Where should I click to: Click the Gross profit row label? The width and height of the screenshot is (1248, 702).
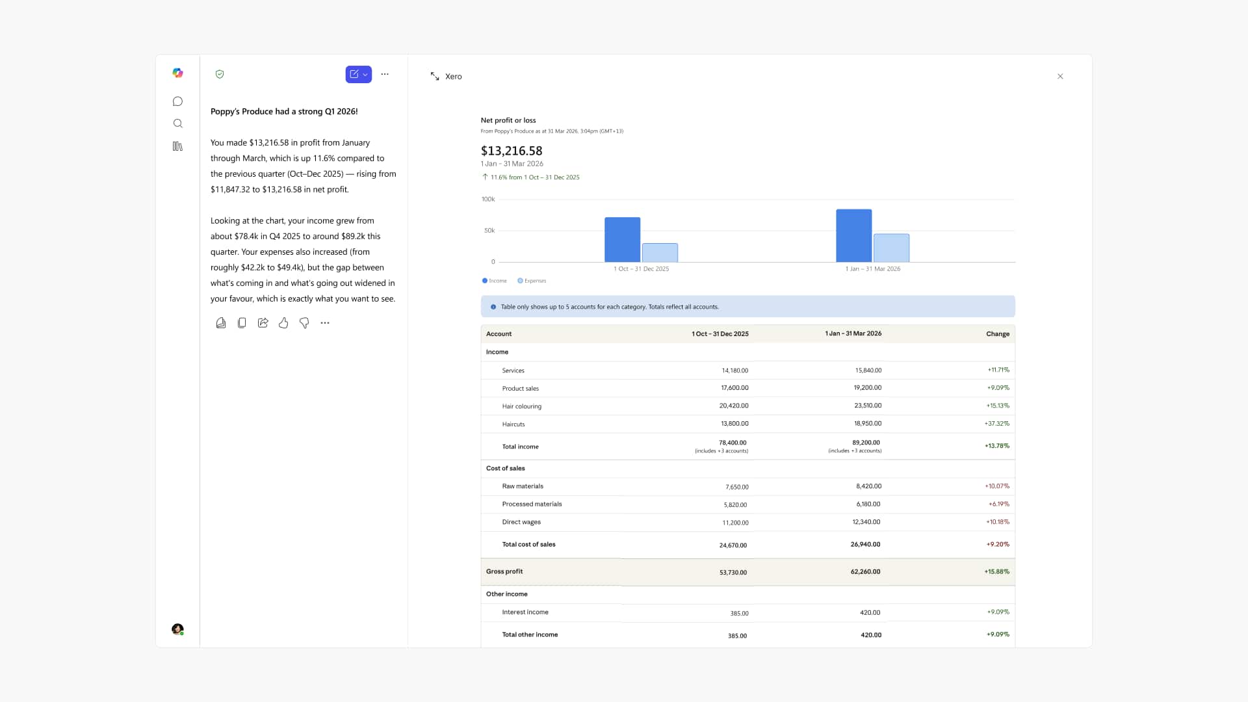(504, 571)
